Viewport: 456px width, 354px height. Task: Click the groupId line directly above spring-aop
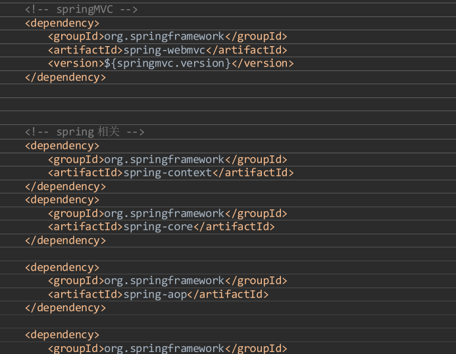168,281
